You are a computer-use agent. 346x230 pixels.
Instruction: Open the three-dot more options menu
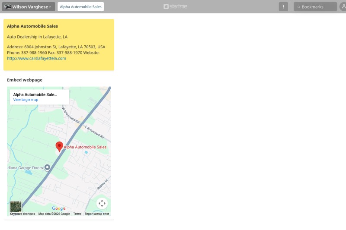point(283,6)
